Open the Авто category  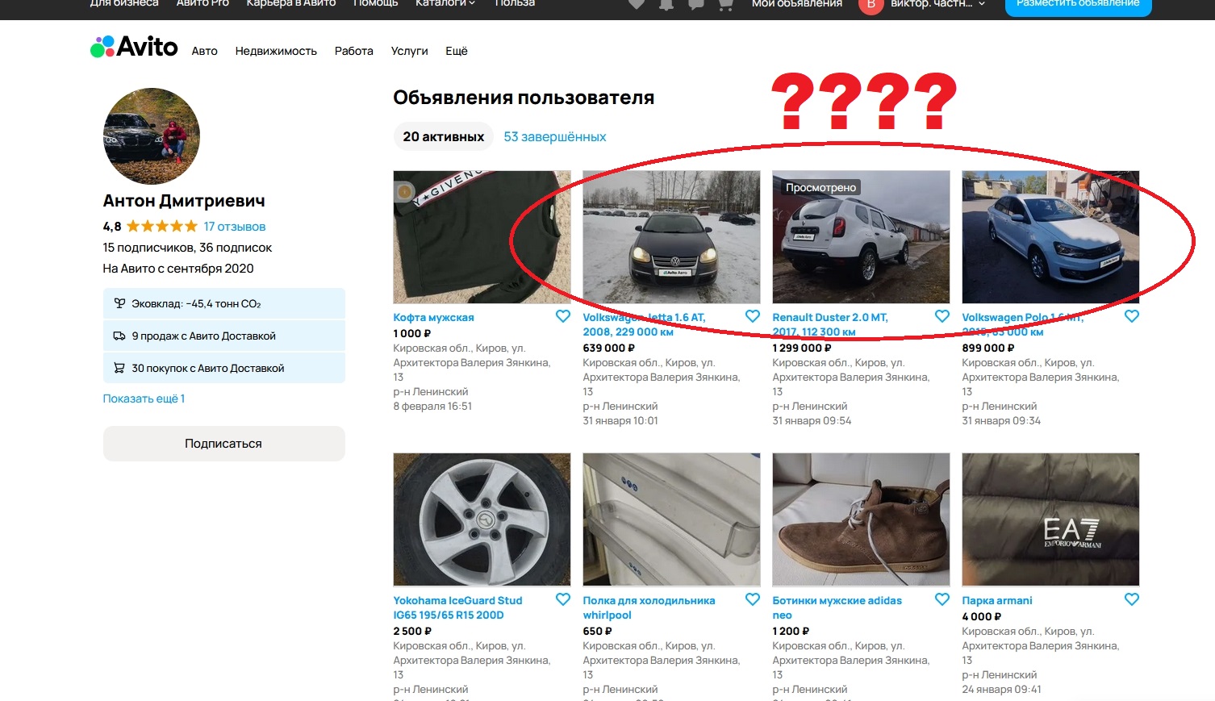[205, 51]
